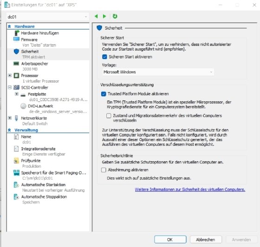Close the Einstellungen window
260x247 pixels.
[x=254, y=5]
